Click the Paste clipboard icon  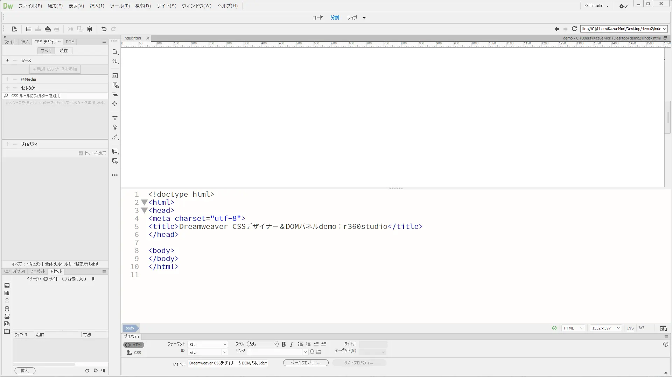[90, 29]
